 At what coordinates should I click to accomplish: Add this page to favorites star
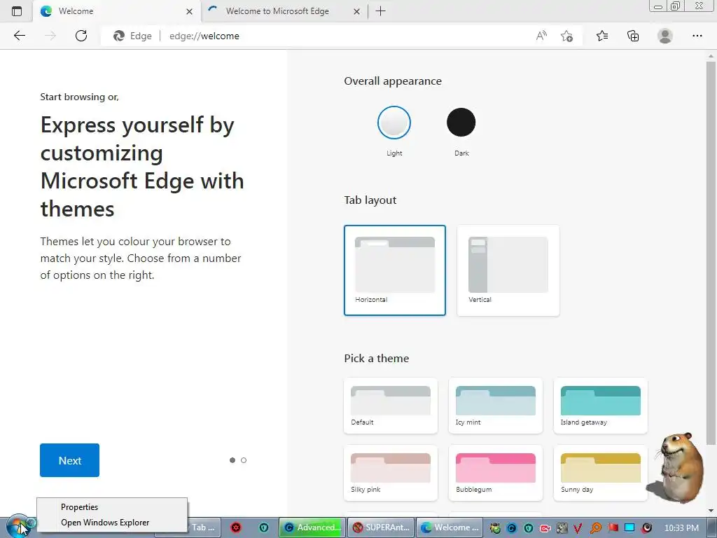pos(566,36)
